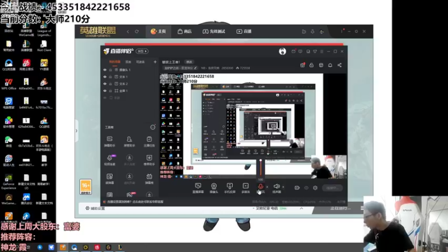
Task: Open the gift box icon
Action: pos(302,65)
